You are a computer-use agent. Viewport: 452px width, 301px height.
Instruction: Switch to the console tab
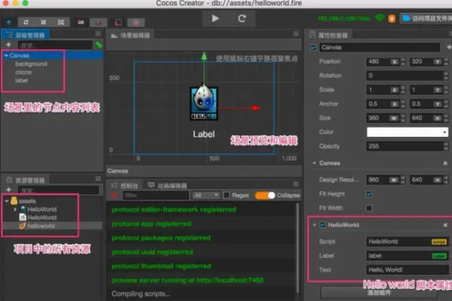[x=125, y=185]
